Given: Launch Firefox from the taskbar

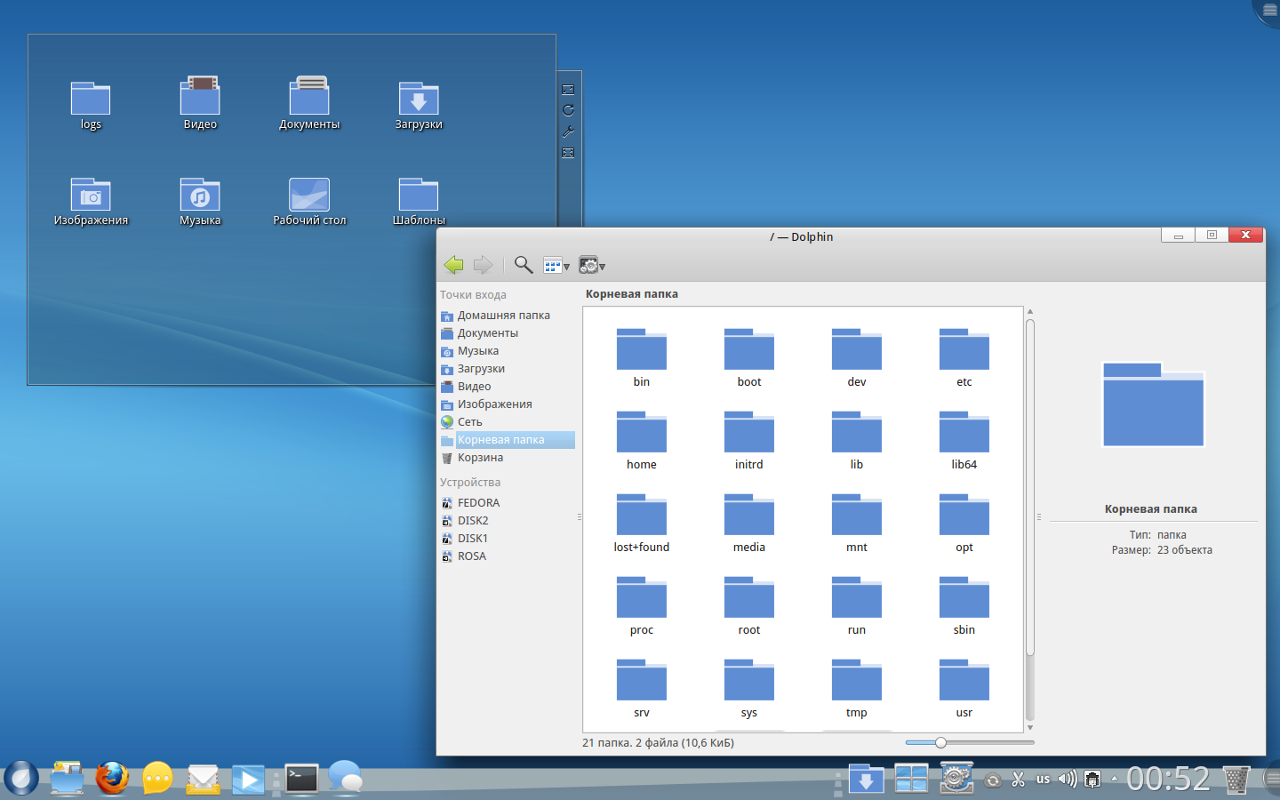Looking at the screenshot, I should [112, 779].
